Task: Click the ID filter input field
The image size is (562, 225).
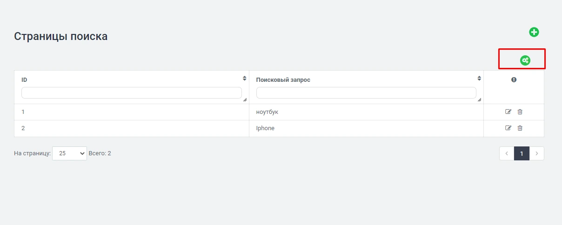Action: click(131, 93)
